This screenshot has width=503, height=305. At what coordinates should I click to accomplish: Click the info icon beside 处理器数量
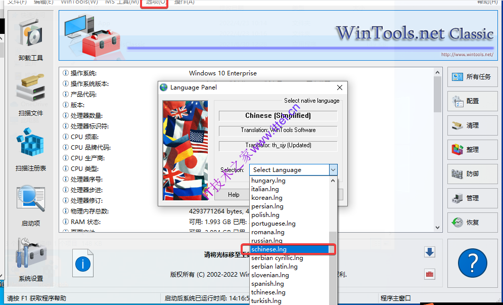[66, 116]
